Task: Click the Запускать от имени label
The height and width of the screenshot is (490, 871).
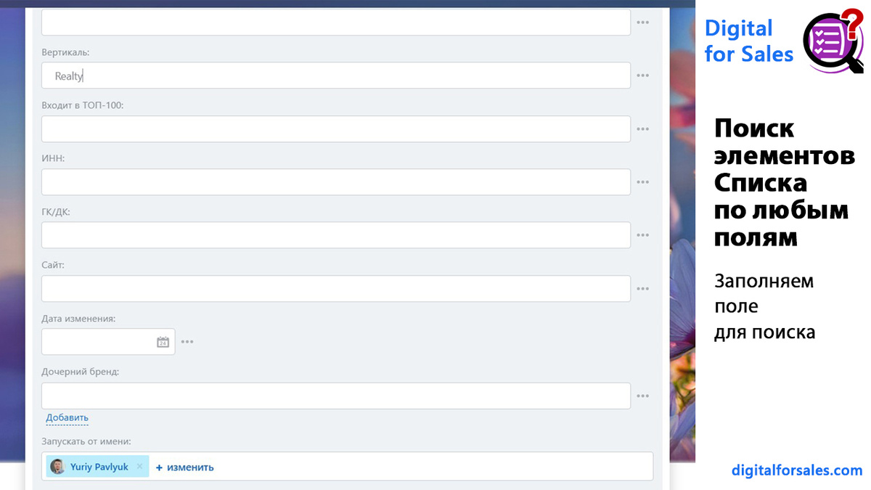Action: 86,441
